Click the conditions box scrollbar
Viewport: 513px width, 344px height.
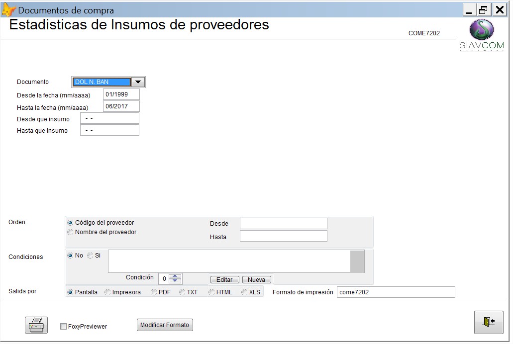point(357,261)
